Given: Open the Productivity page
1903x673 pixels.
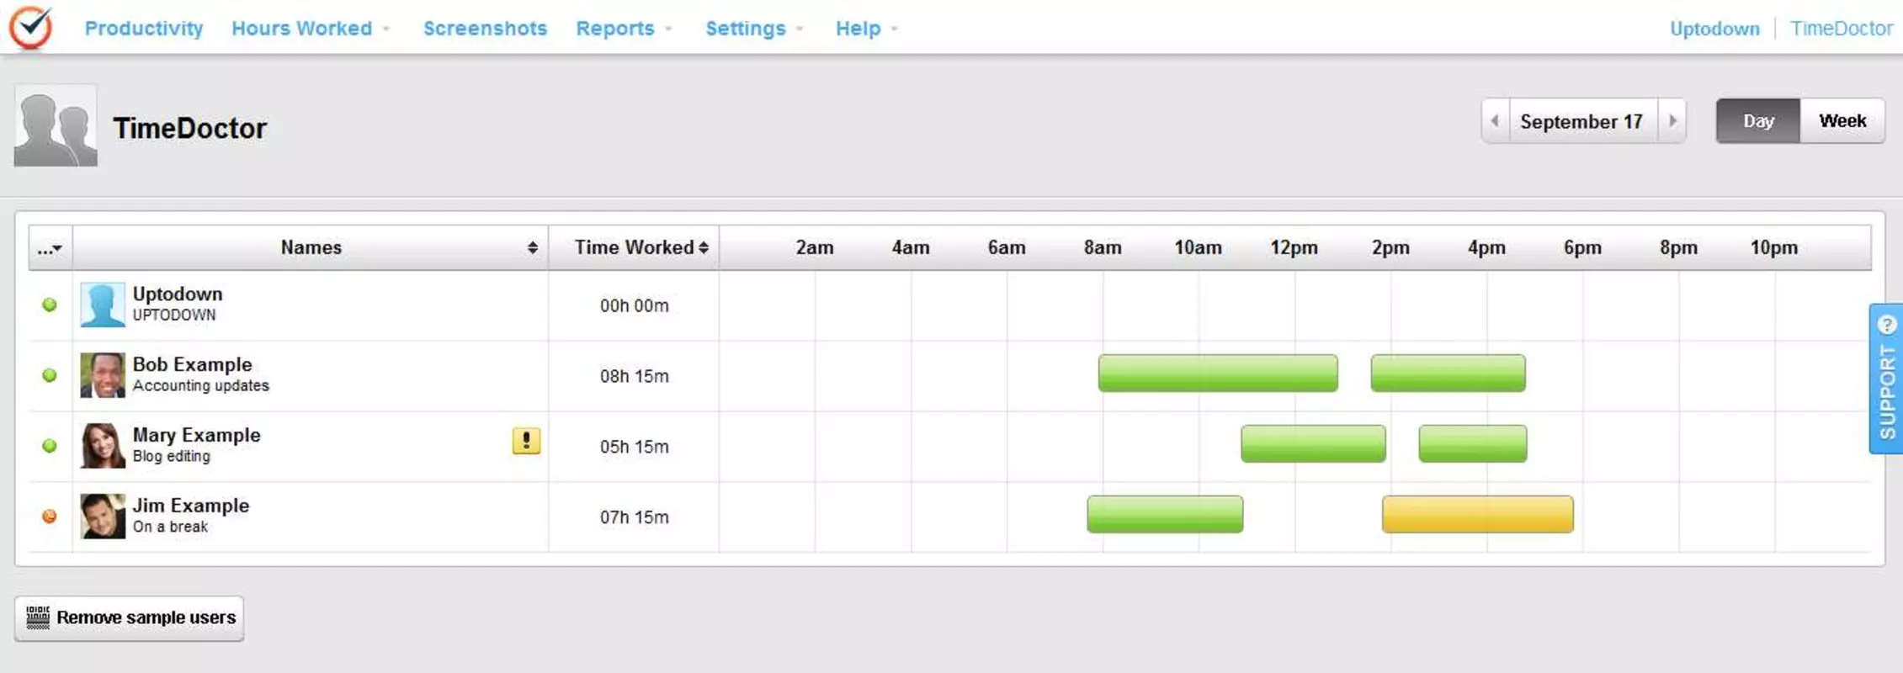Looking at the screenshot, I should click(144, 29).
